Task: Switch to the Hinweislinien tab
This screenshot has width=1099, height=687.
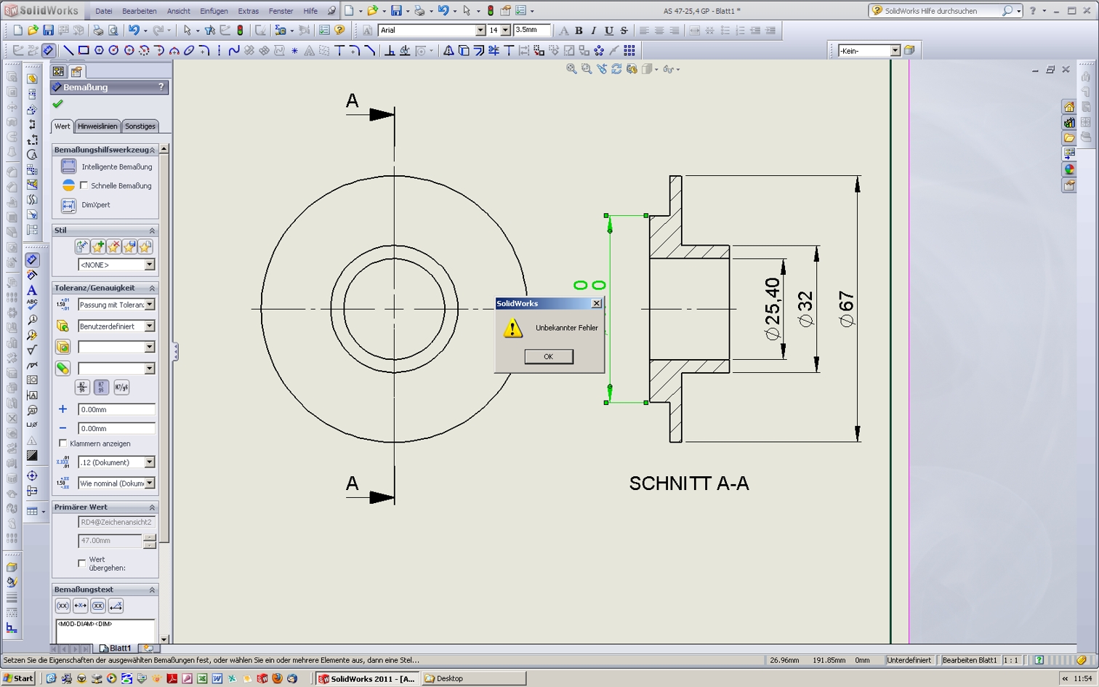Action: coord(97,126)
